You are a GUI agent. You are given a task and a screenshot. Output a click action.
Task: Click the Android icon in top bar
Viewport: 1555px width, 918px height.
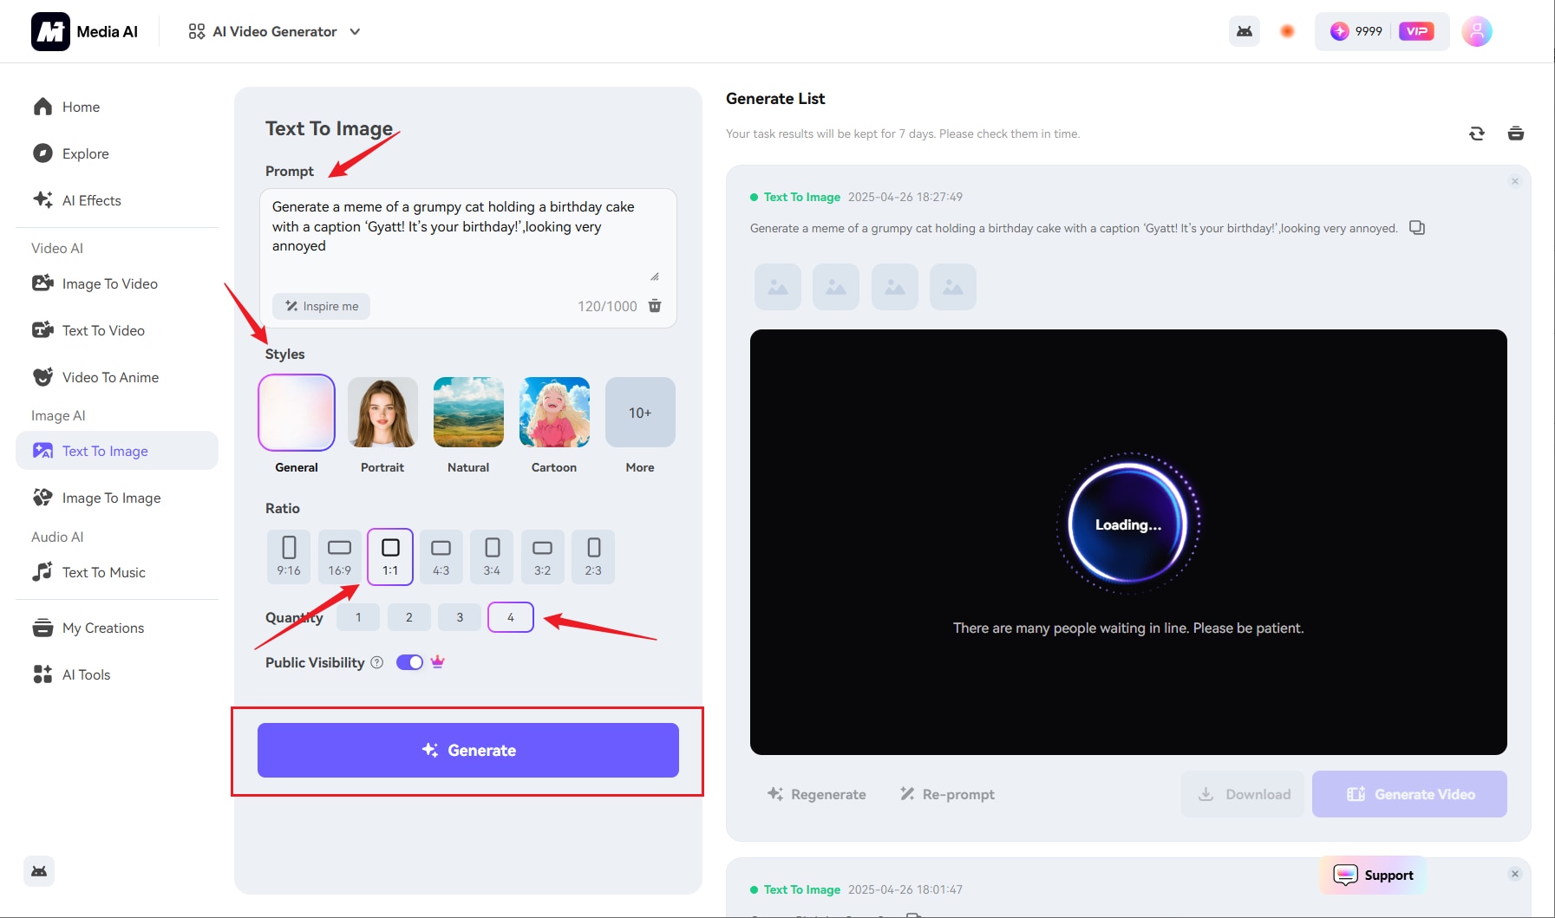coord(1244,32)
